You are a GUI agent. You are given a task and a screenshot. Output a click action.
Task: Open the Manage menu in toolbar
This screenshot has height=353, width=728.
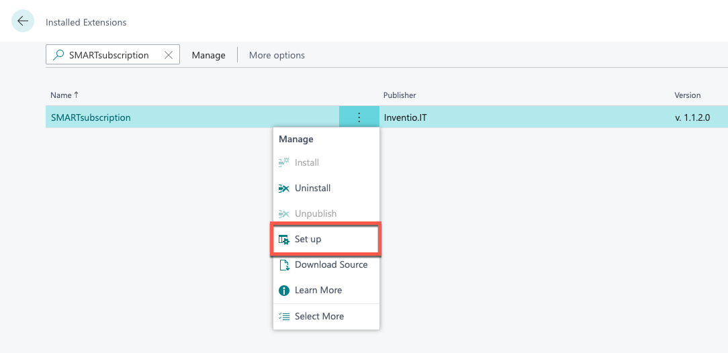(x=208, y=55)
